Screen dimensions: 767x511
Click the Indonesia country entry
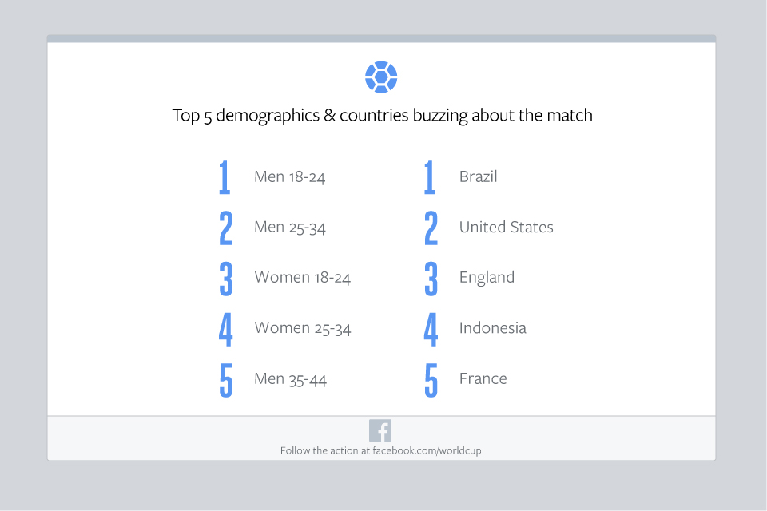pyautogui.click(x=493, y=328)
